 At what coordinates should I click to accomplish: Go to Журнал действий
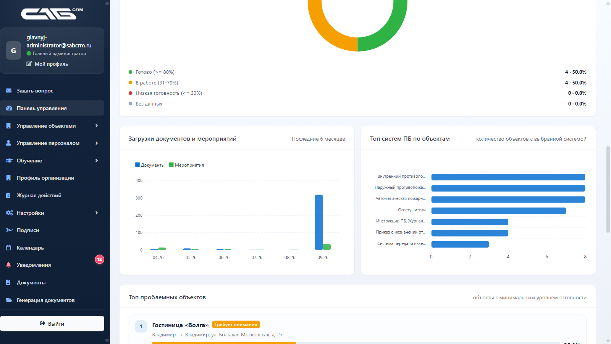coord(52,195)
